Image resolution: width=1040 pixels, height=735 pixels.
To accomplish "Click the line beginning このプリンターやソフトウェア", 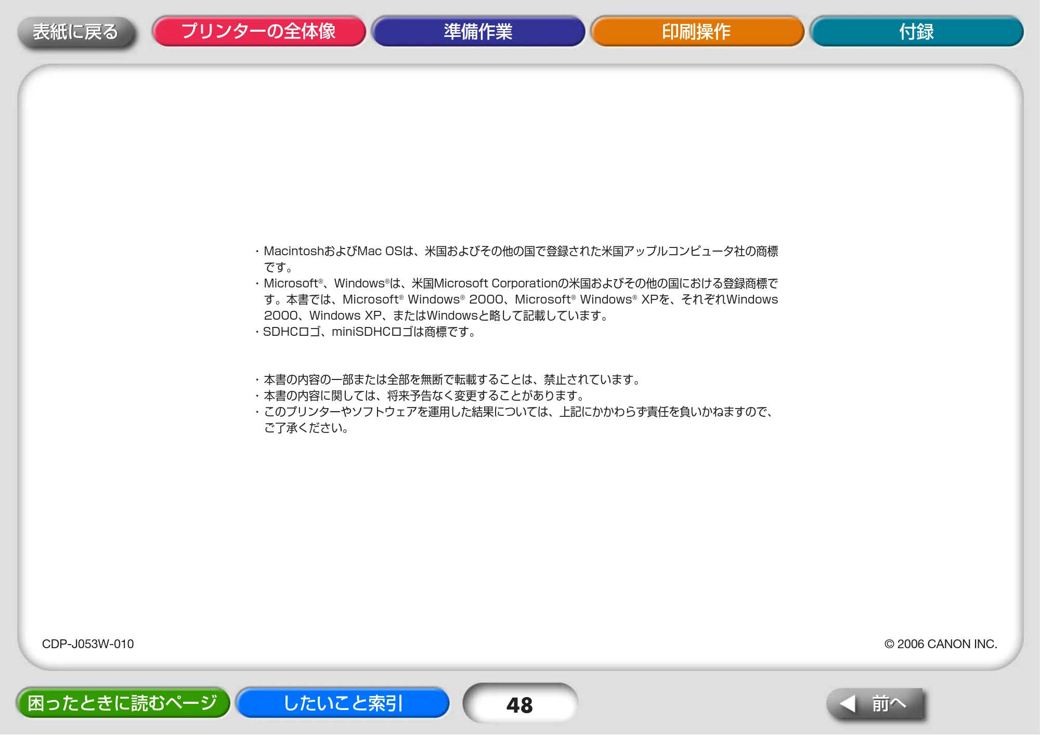I will 515,419.
